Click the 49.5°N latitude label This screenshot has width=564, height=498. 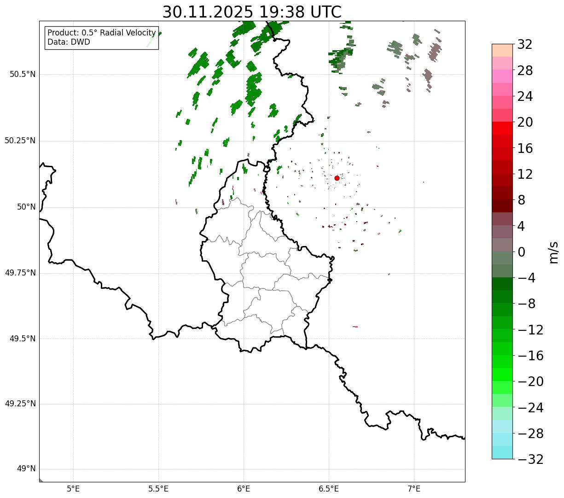click(23, 339)
